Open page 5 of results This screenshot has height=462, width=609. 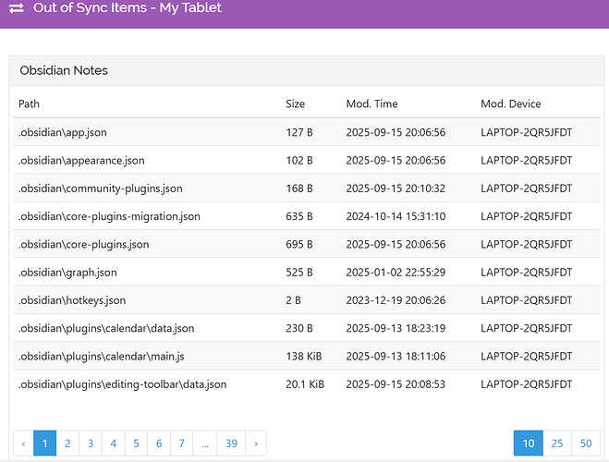tap(136, 444)
